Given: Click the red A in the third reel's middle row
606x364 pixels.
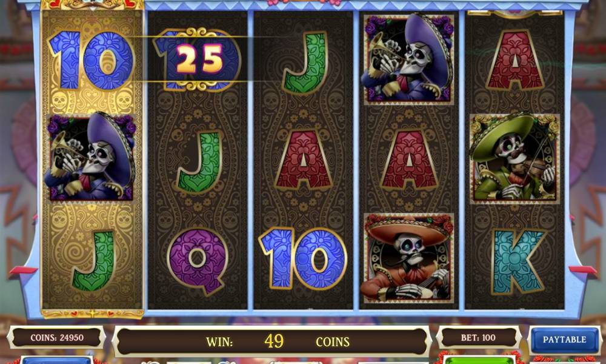Looking at the screenshot, I should click(304, 160).
